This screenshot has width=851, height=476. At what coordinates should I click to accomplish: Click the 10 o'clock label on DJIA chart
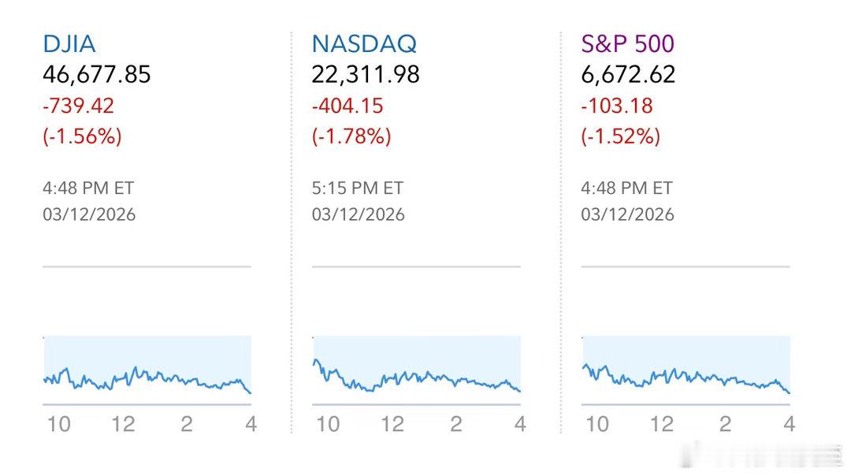pyautogui.click(x=59, y=424)
